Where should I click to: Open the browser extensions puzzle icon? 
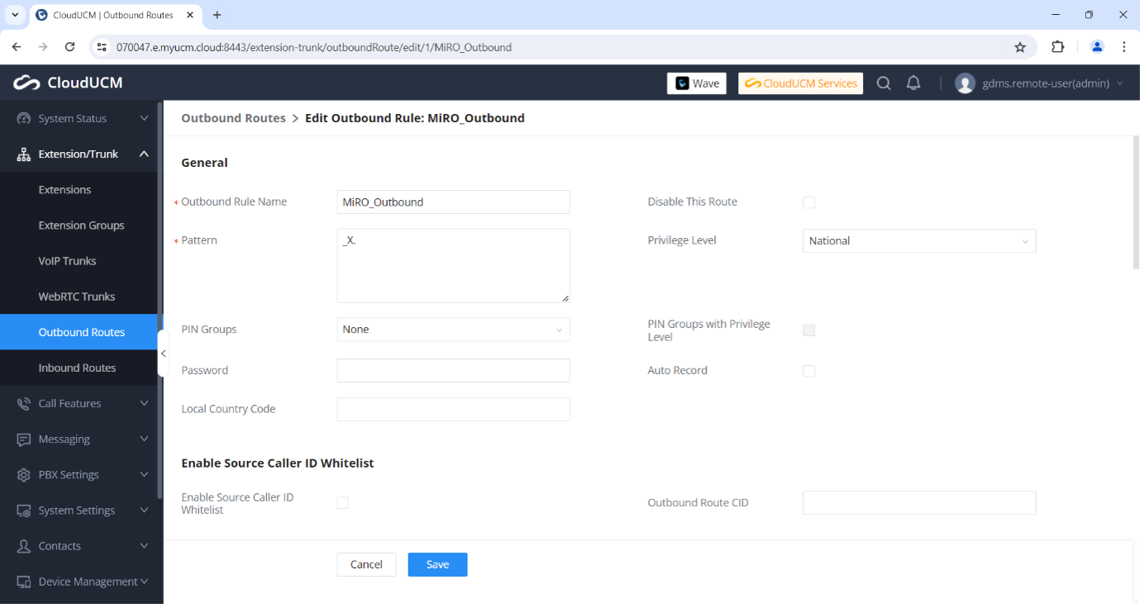(1057, 47)
